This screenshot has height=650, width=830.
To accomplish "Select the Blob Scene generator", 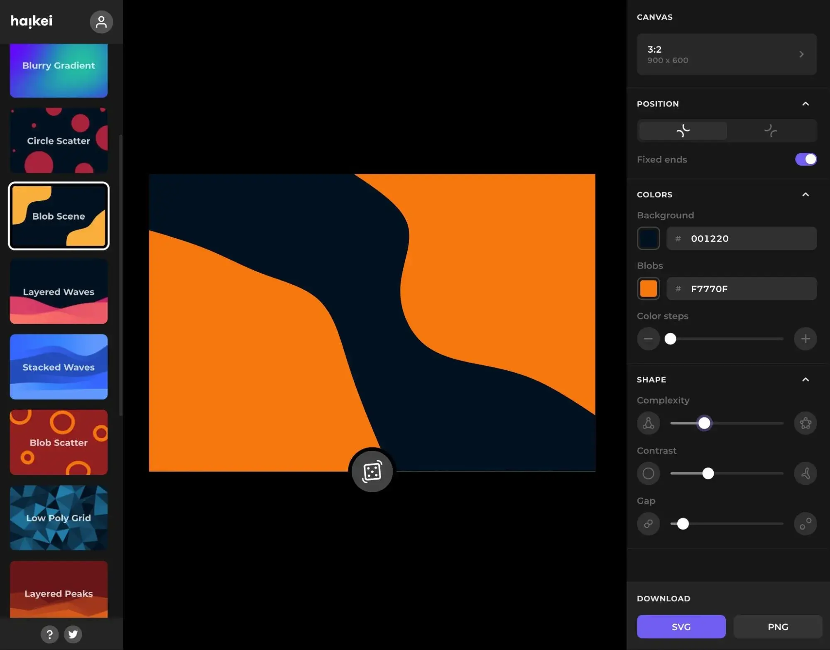I will (59, 216).
